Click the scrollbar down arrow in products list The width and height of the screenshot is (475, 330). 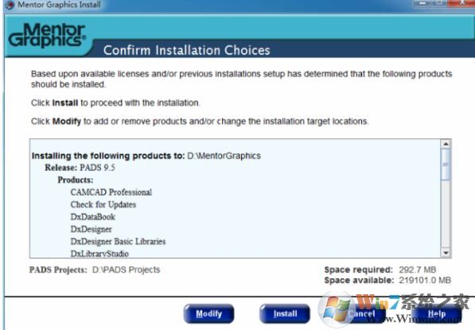[446, 253]
